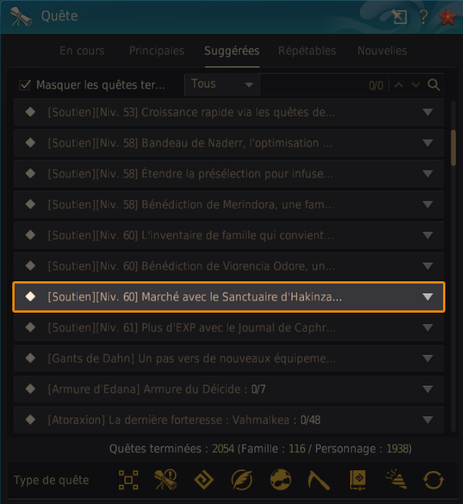Screen dimensions: 463x504
Task: Open the Tous filter dropdown
Action: point(222,85)
